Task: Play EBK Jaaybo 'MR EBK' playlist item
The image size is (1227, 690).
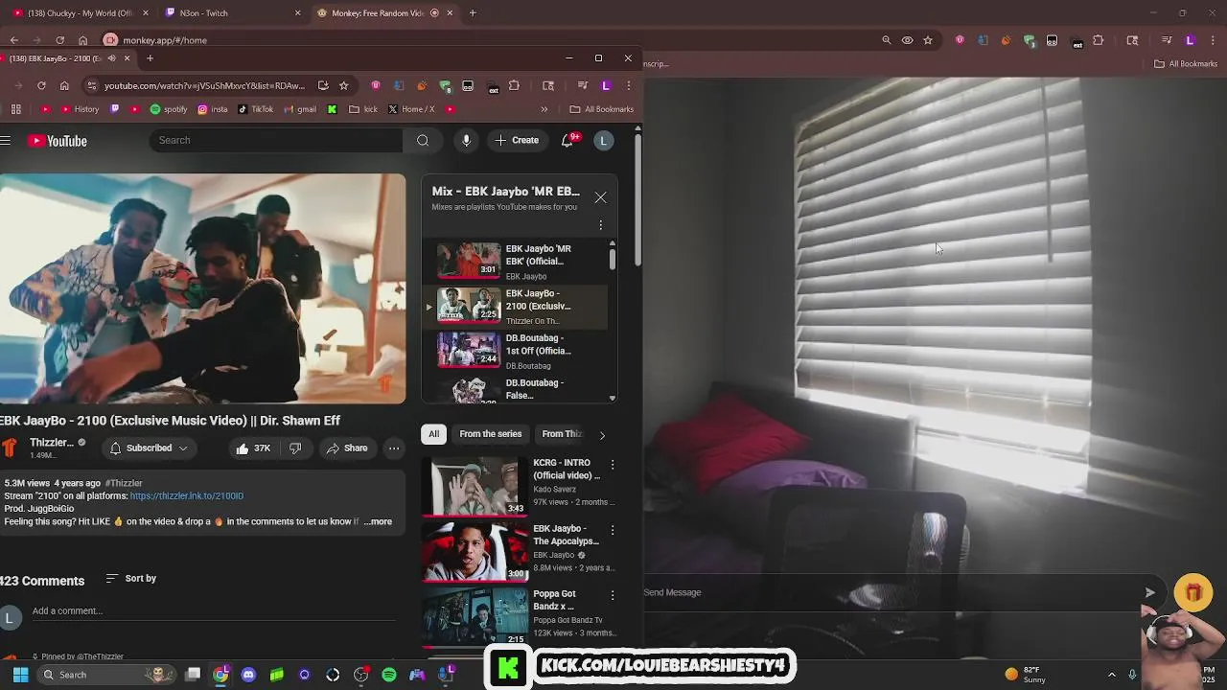Action: [x=515, y=261]
